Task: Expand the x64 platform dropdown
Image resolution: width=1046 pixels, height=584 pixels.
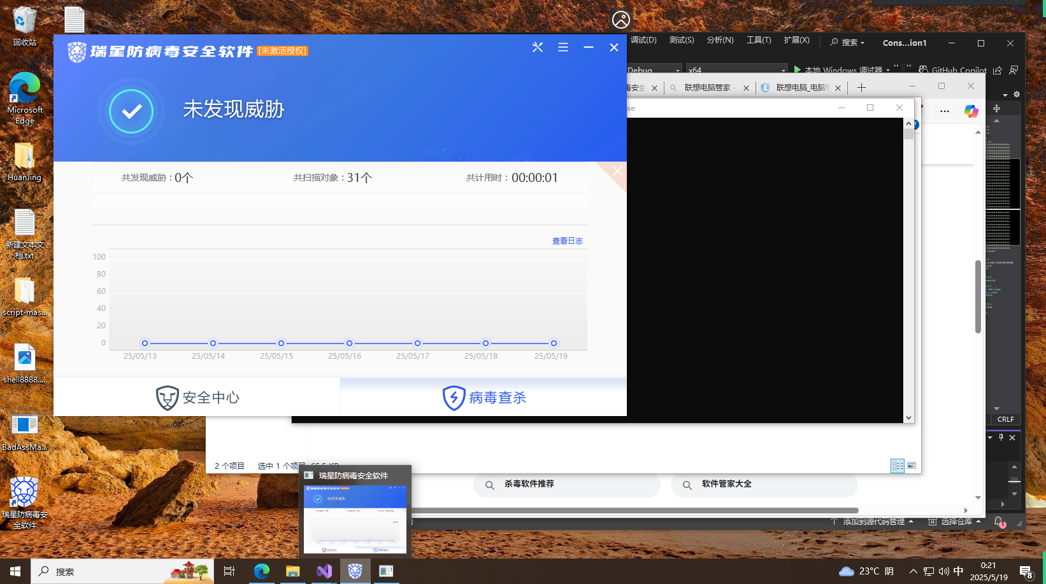Action: pos(783,70)
